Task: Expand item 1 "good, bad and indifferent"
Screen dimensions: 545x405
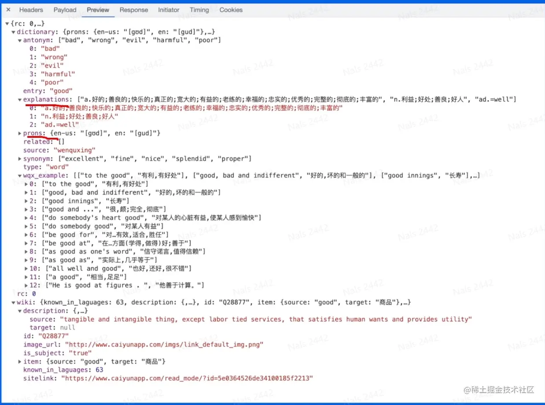Action: (x=26, y=192)
